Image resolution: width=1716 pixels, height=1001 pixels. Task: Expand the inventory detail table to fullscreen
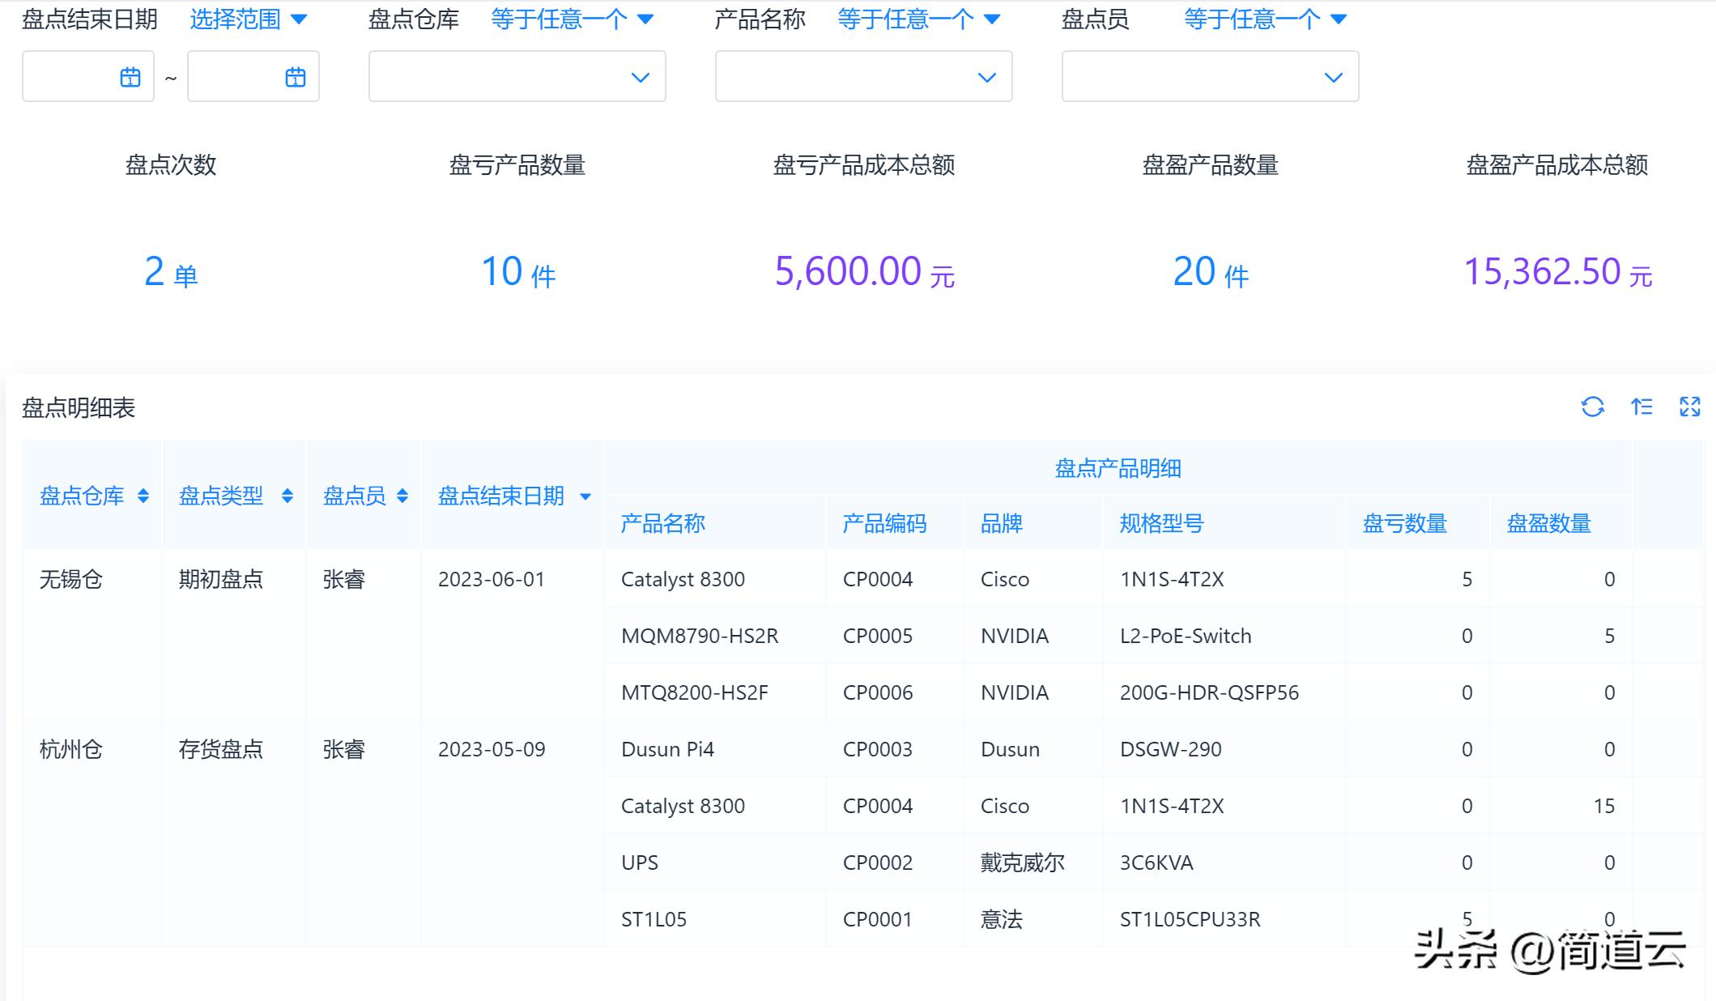click(1690, 407)
